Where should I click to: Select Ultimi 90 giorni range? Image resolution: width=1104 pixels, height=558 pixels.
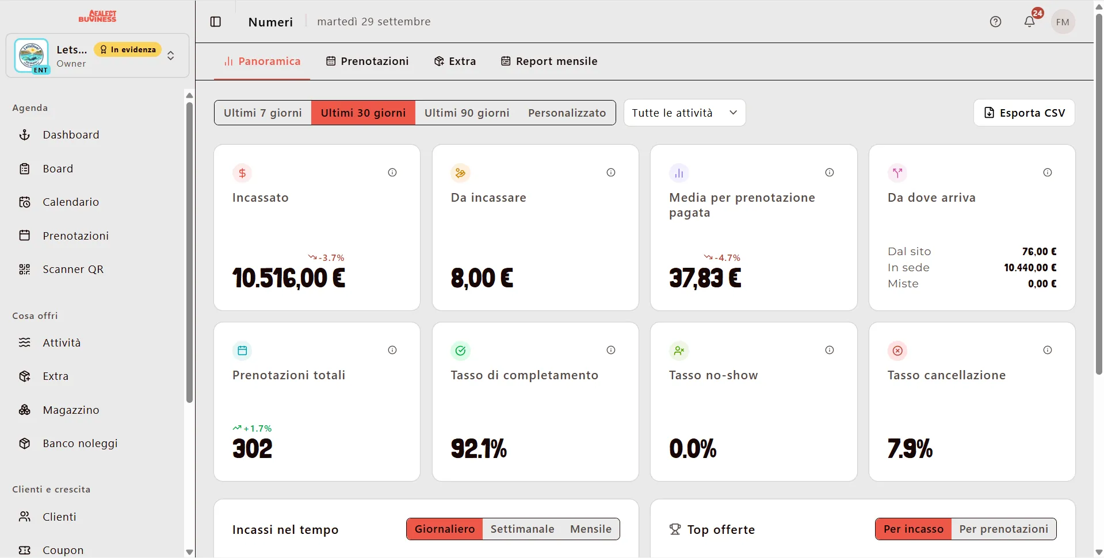[467, 113]
